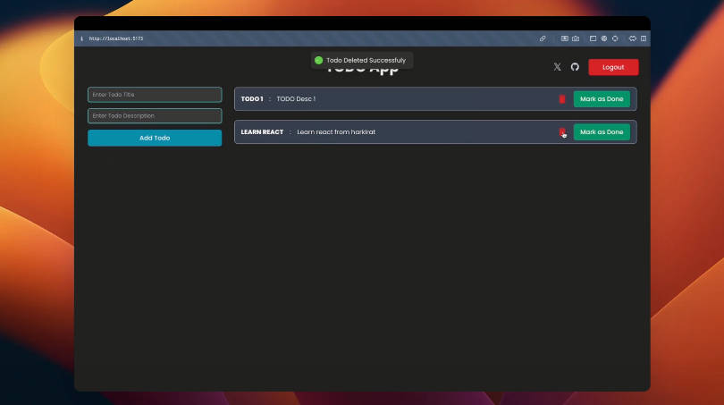Delete the TODO 1 item via red trash icon
This screenshot has height=405, width=724.
(562, 99)
